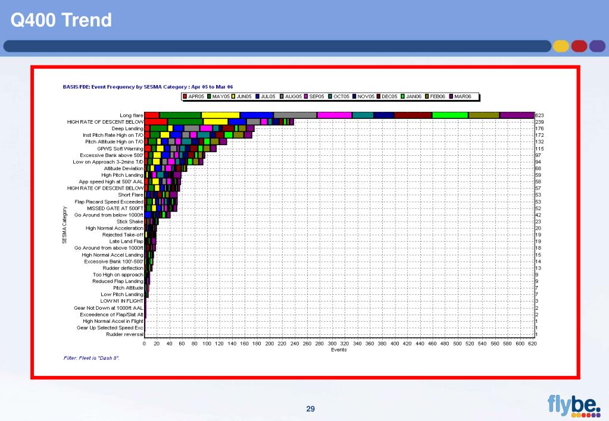
Task: Click the magenta SEP05 legend swatch
Action: point(306,96)
